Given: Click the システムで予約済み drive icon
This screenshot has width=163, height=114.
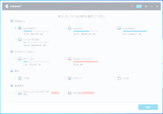Looking at the screenshot, I should (20, 39).
